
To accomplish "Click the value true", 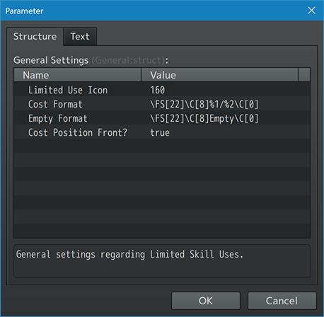I will coord(160,132).
